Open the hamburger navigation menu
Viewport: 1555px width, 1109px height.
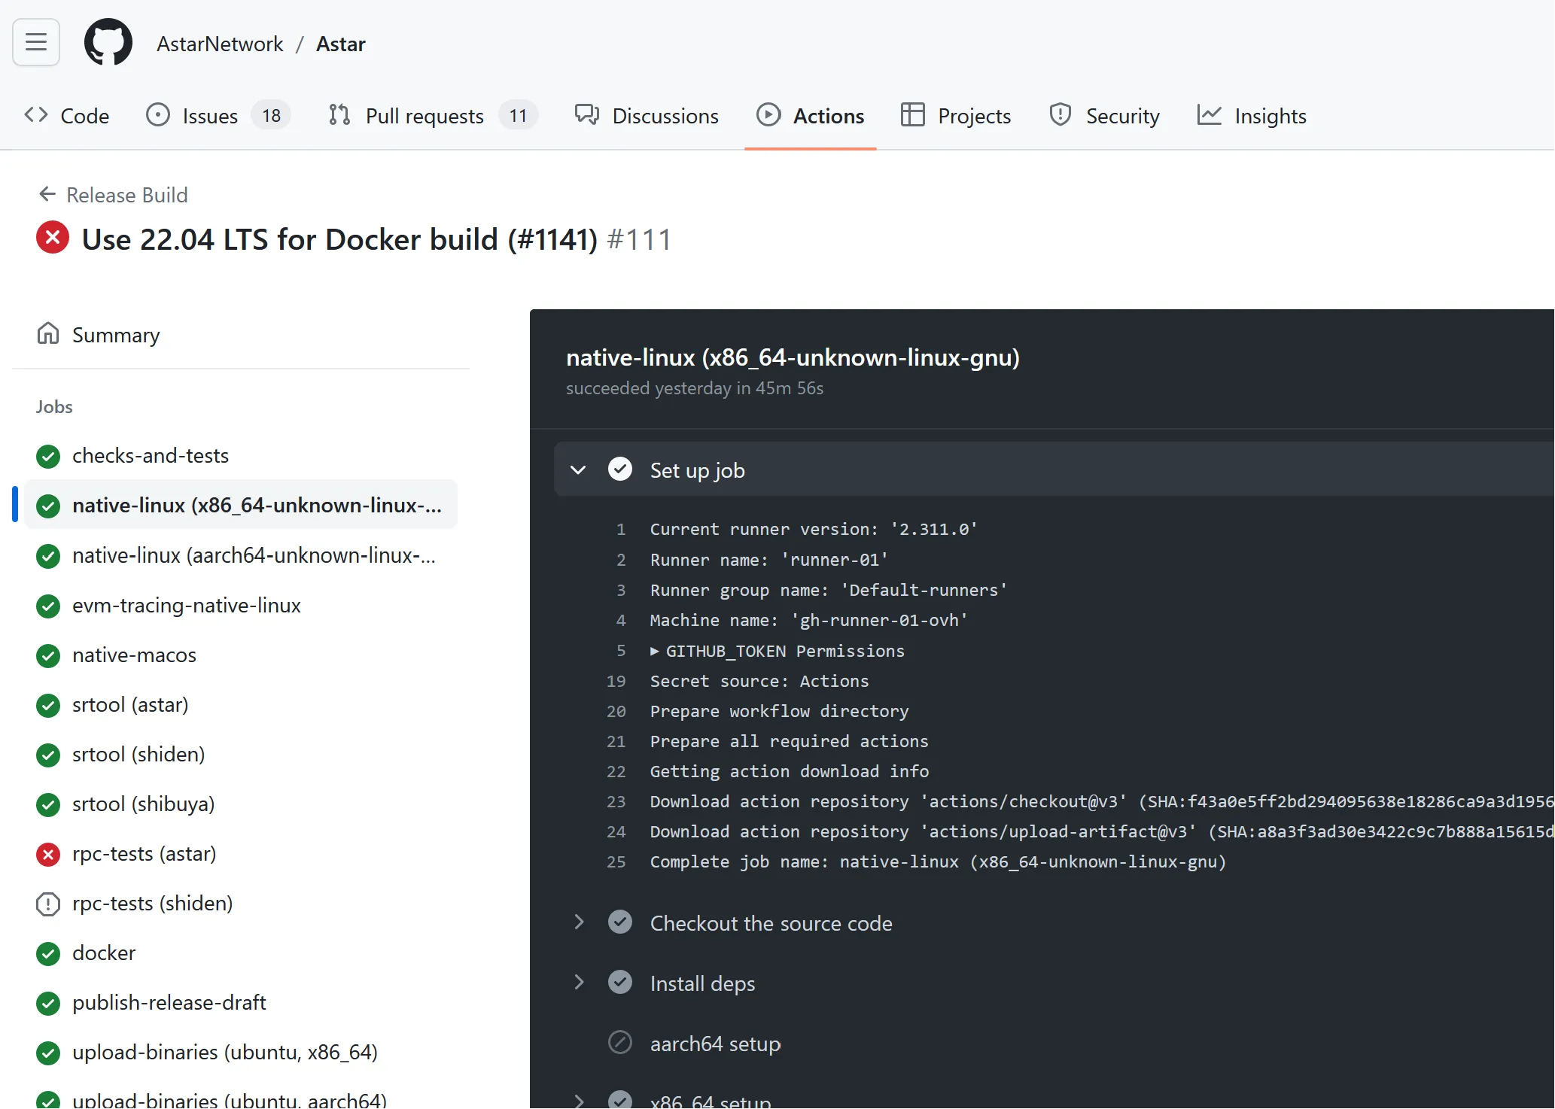click(36, 42)
